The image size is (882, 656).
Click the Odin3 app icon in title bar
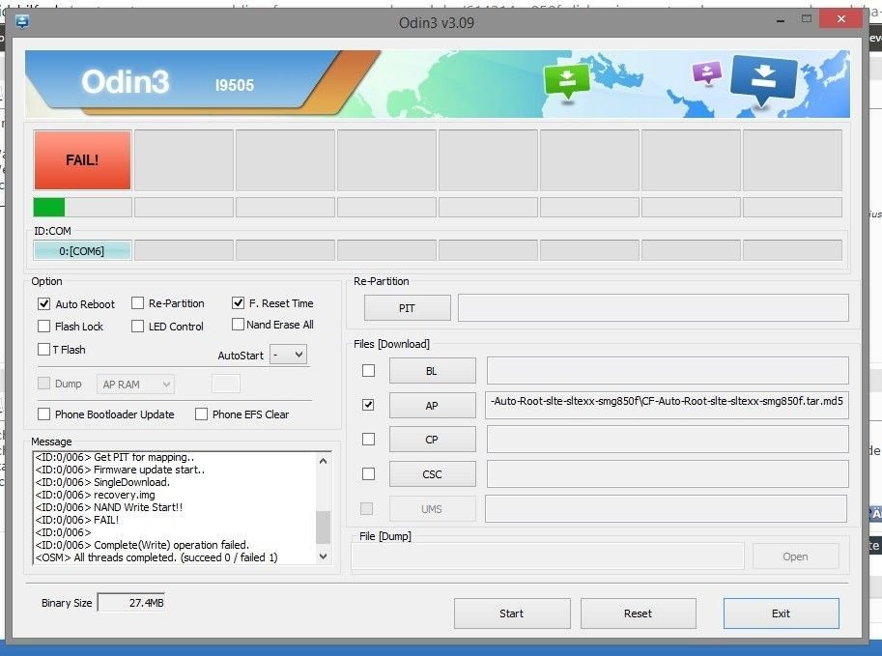(x=22, y=22)
